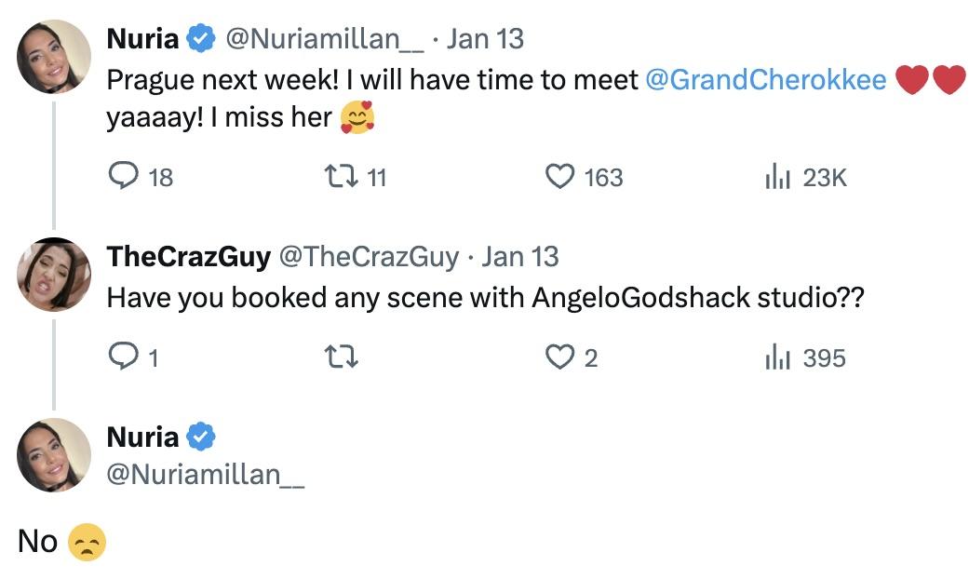
Task: Click the @Nuriamillan__ handle under bottom reply
Action: coord(206,474)
